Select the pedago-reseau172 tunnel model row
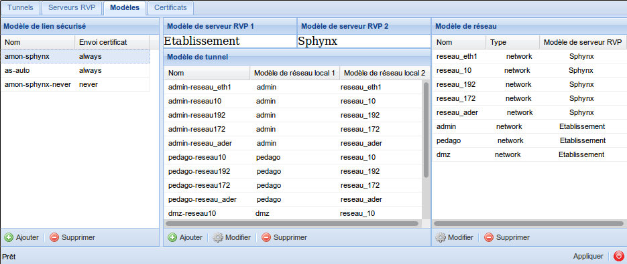The image size is (627, 264). (294, 185)
